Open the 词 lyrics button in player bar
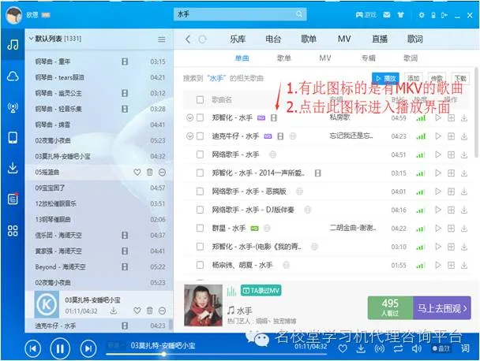This screenshot has width=480, height=361. (x=465, y=348)
